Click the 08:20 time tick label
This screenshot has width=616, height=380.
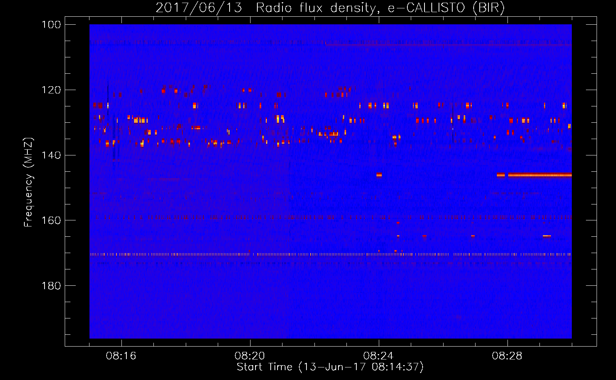click(x=250, y=356)
